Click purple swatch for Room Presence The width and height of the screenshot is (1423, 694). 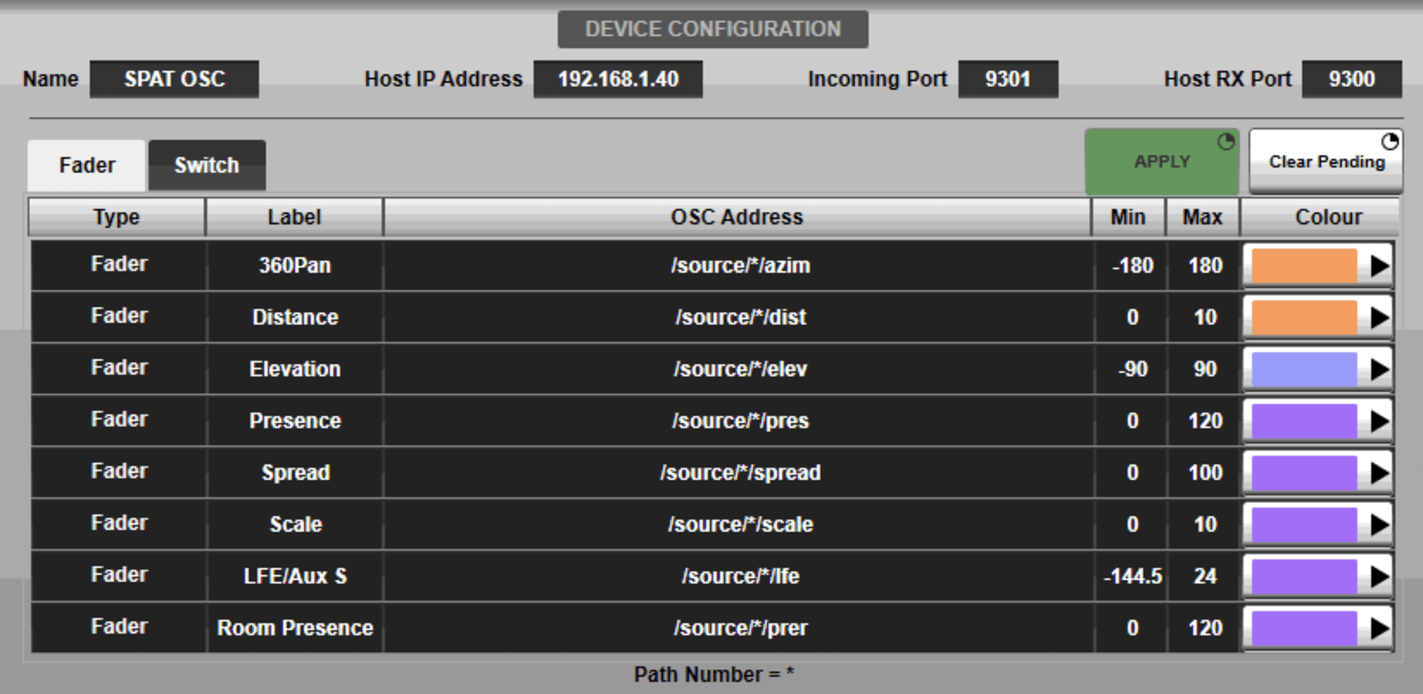[1304, 628]
